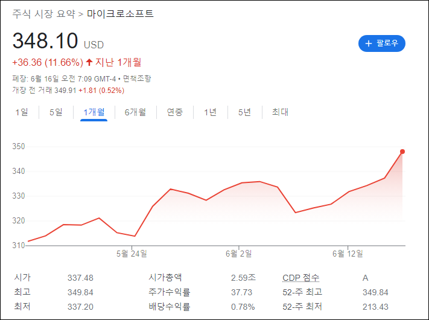Click the red up-arrow change icon
This screenshot has width=429, height=320.
coord(89,62)
